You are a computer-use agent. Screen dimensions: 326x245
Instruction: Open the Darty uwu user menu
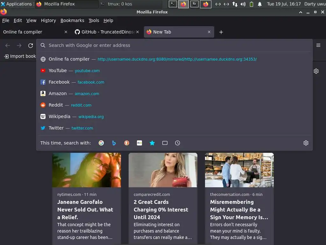(x=315, y=4)
